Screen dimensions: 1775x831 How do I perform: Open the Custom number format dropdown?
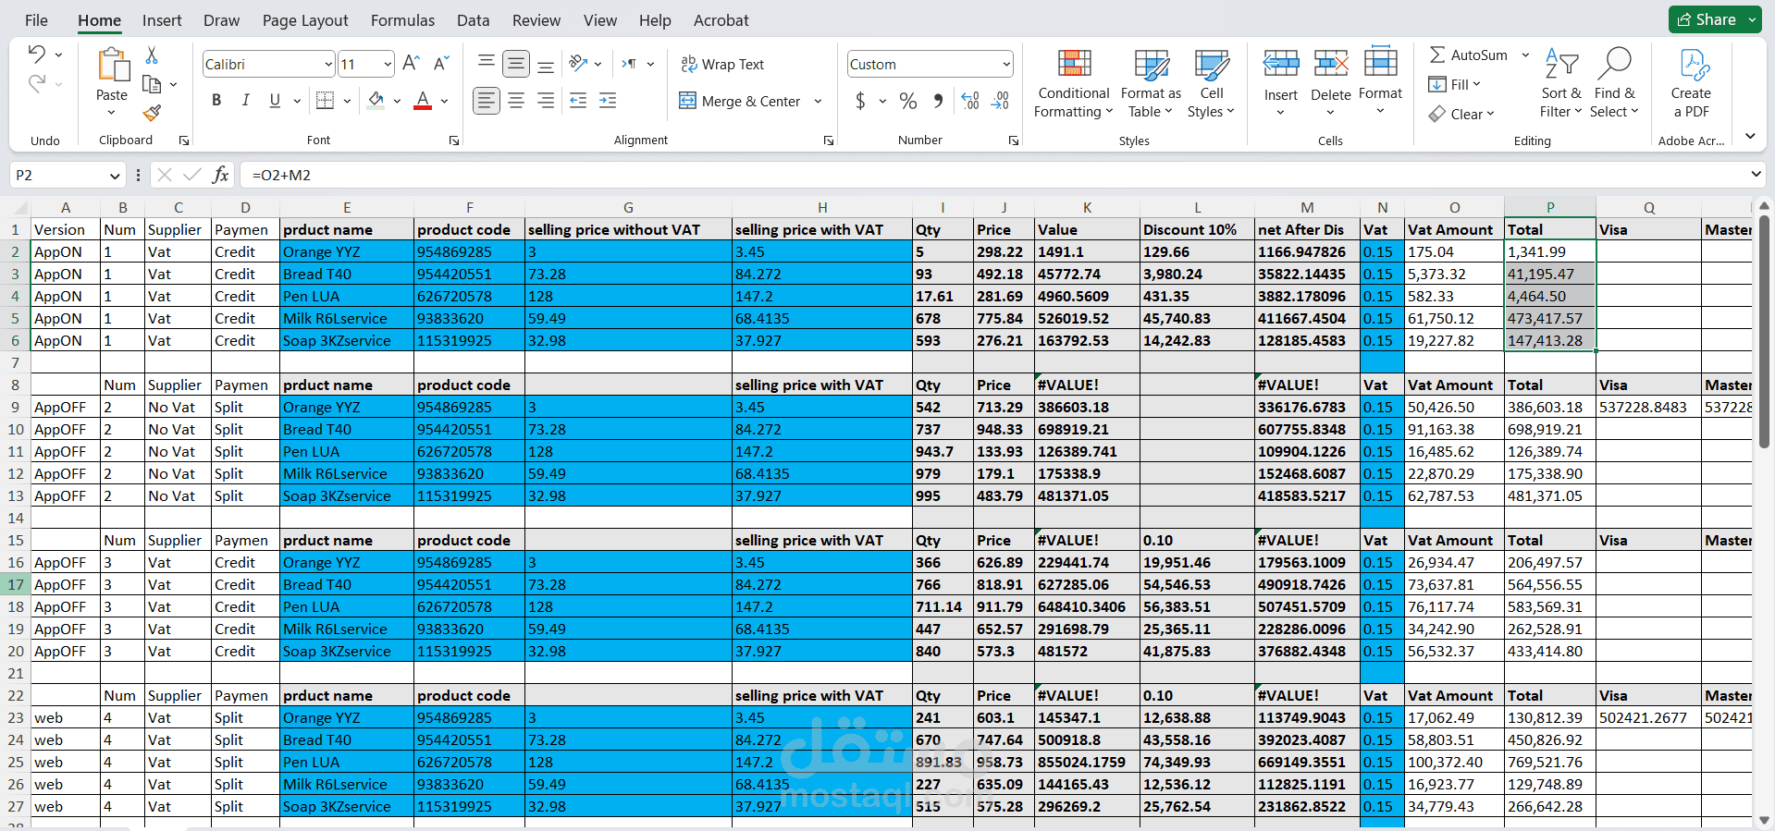click(x=1005, y=64)
